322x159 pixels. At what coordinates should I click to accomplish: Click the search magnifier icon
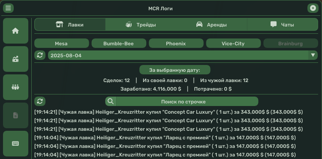(x=111, y=101)
